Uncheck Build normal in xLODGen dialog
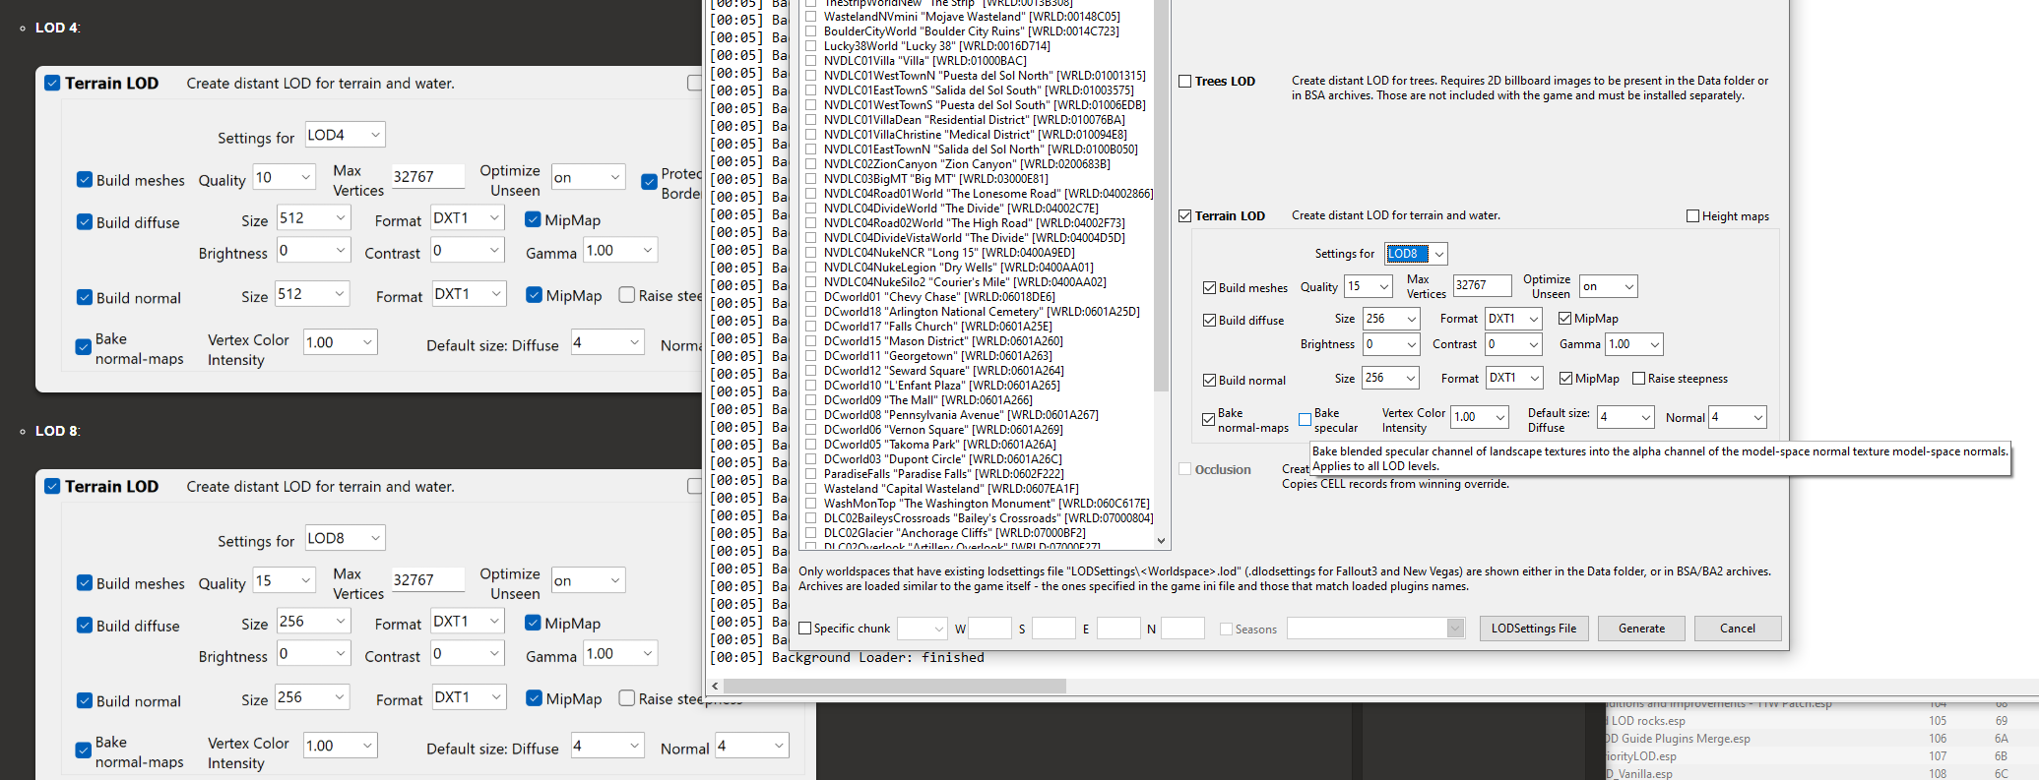 (1209, 381)
